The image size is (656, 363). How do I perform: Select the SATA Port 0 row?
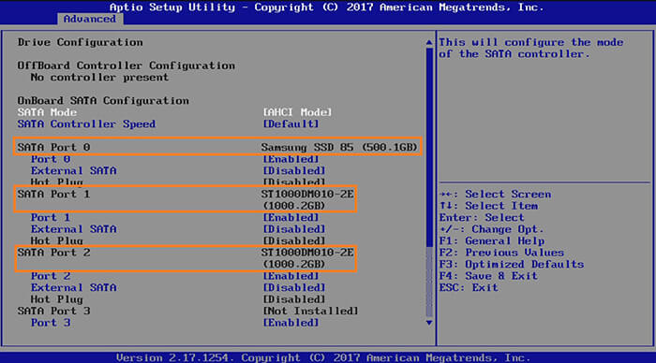217,147
